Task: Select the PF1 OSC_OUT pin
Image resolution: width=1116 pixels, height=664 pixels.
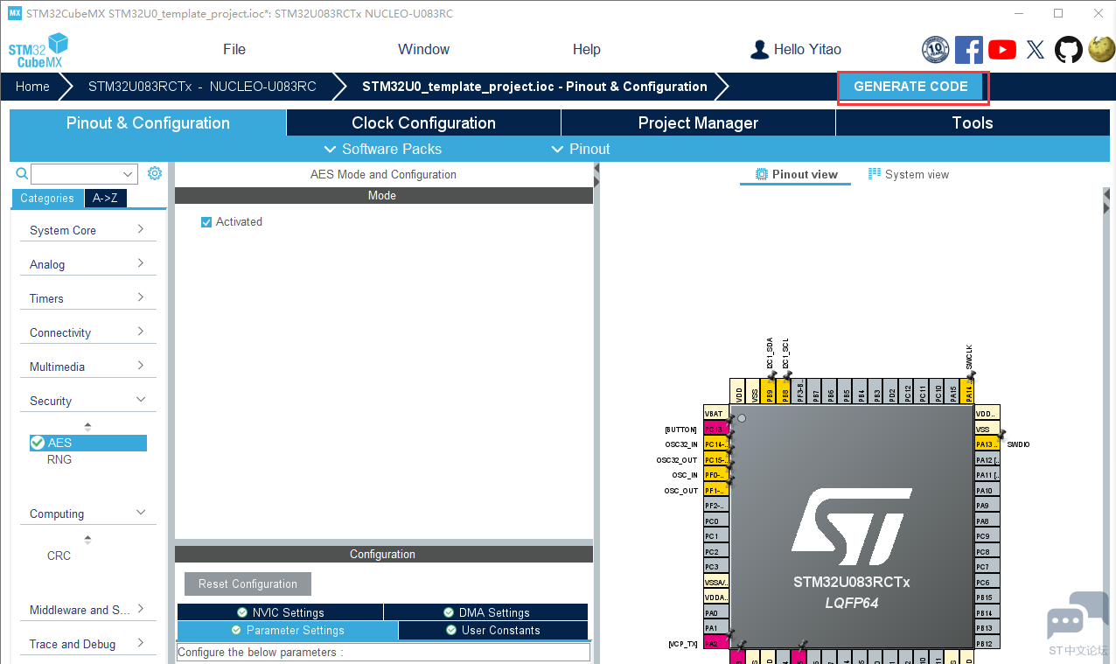Action: pos(715,490)
